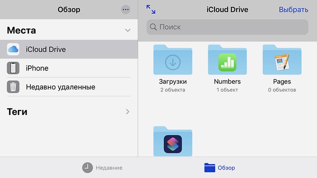The image size is (317, 178).
Task: Click the trash can icon
Action: point(13,87)
